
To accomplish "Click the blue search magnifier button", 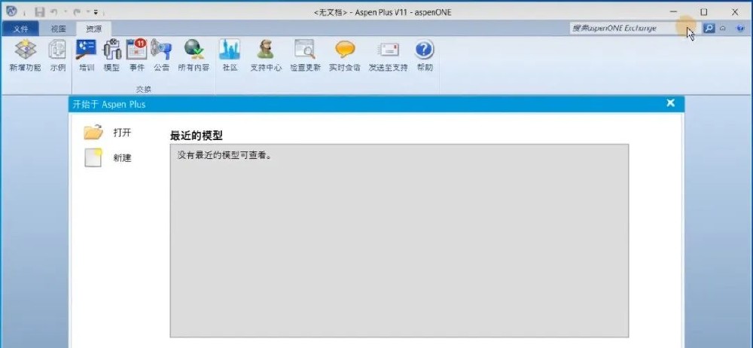I will click(x=709, y=29).
